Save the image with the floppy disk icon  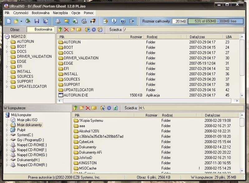click(x=37, y=21)
